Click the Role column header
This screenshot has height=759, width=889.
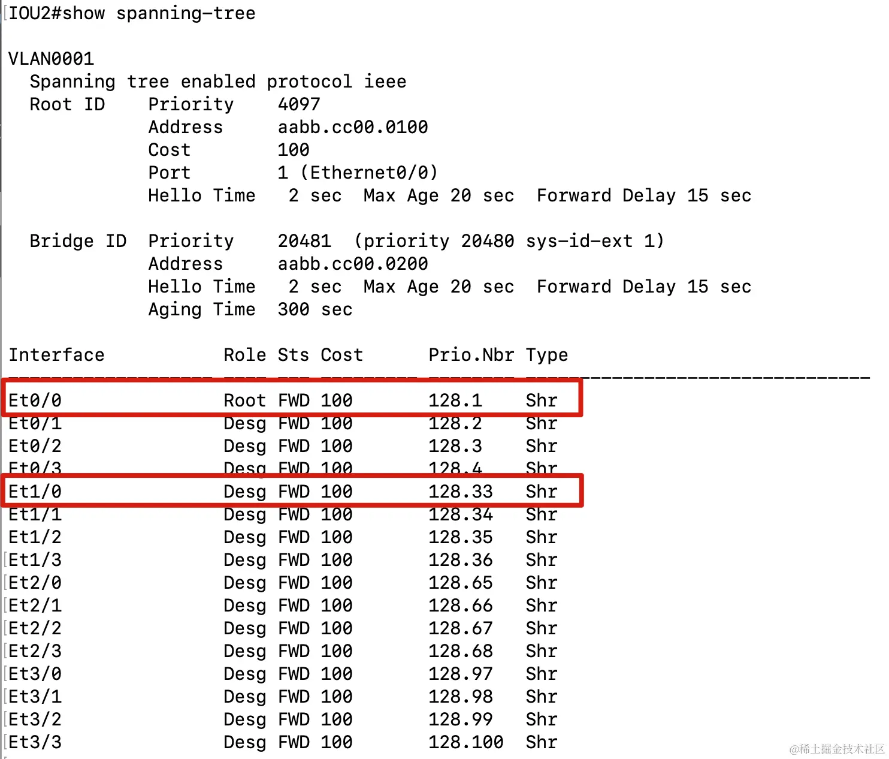245,355
